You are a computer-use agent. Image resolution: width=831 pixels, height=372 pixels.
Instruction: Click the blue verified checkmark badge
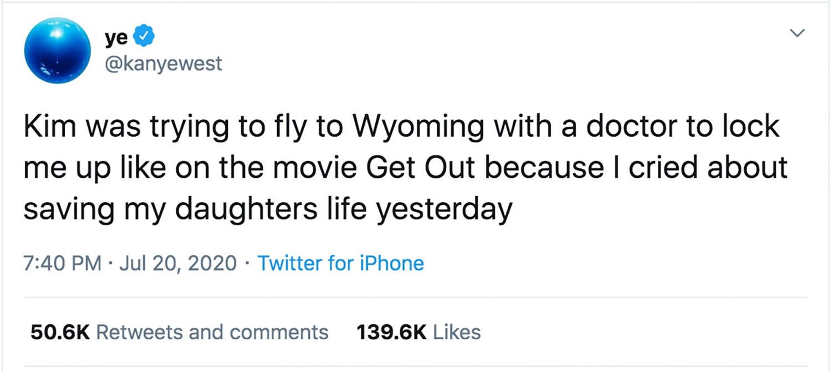[143, 36]
